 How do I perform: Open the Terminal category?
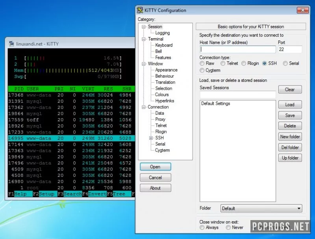(x=156, y=39)
